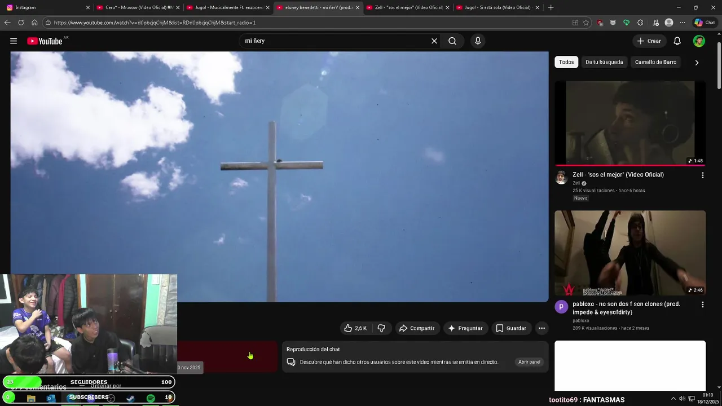Open the volume speaker tray icon
722x406 pixels.
click(x=682, y=399)
